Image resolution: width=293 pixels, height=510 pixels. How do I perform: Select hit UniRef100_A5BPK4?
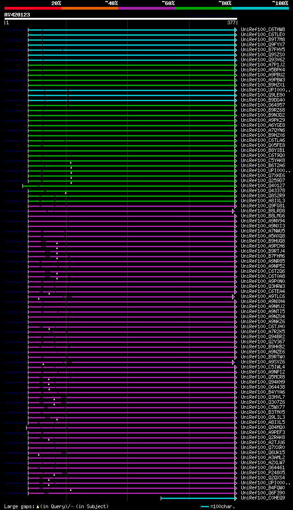[x=263, y=70]
